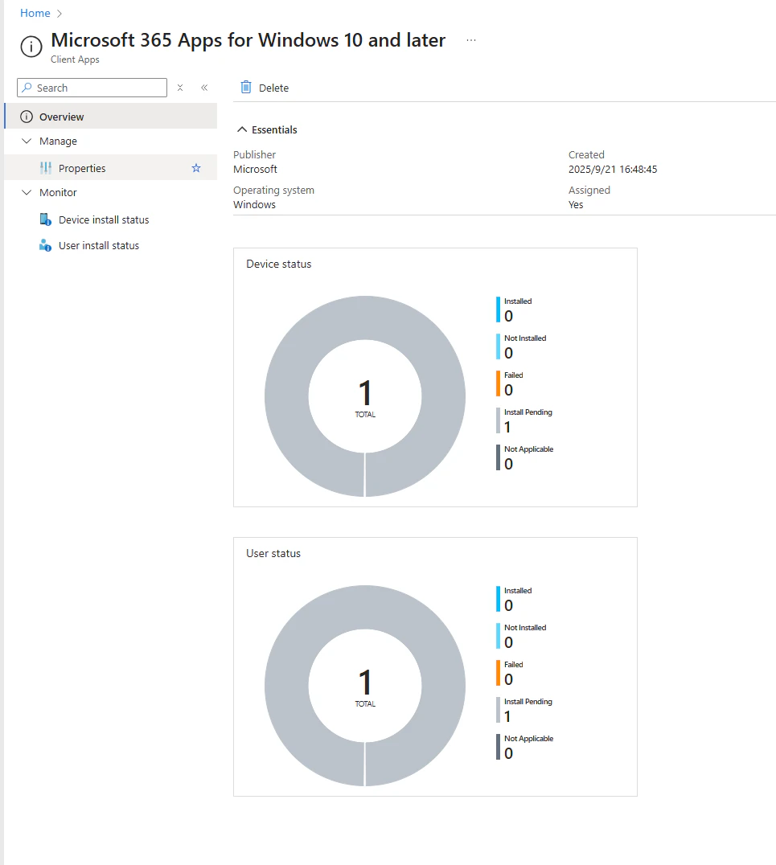Click the User status total count center
The height and width of the screenshot is (865, 776).
pyautogui.click(x=365, y=687)
